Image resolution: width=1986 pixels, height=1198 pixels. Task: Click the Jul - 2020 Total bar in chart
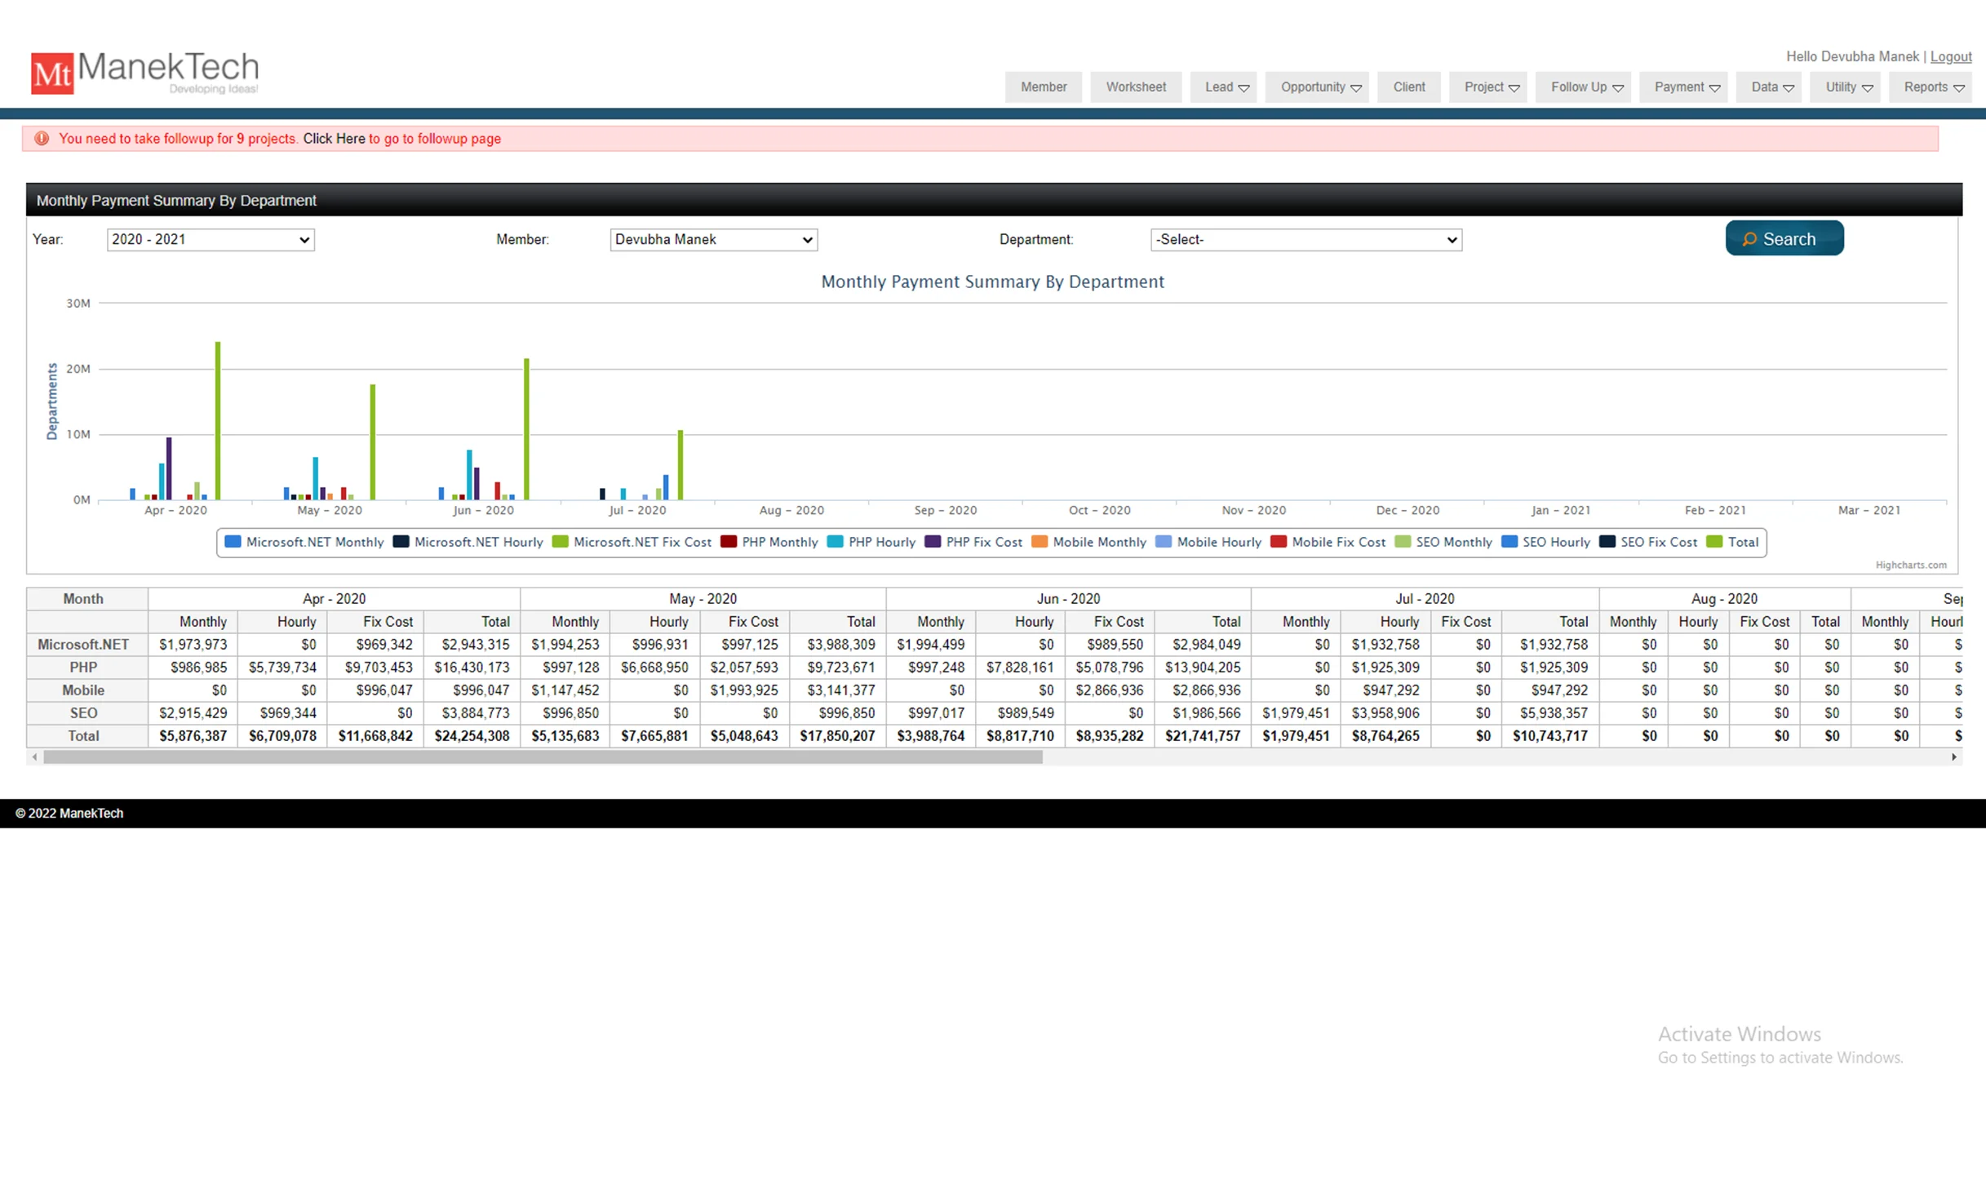pyautogui.click(x=680, y=464)
